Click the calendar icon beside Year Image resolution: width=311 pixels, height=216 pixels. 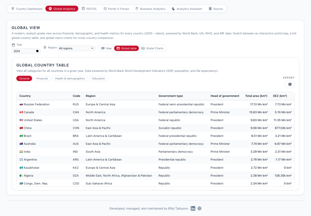[13, 45]
